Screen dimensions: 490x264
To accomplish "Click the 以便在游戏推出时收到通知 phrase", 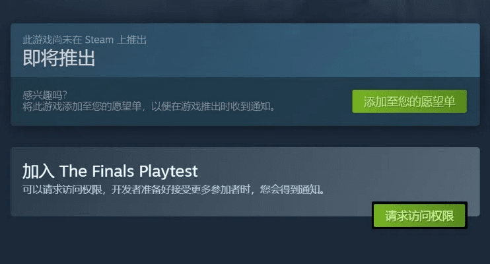I will (210, 106).
